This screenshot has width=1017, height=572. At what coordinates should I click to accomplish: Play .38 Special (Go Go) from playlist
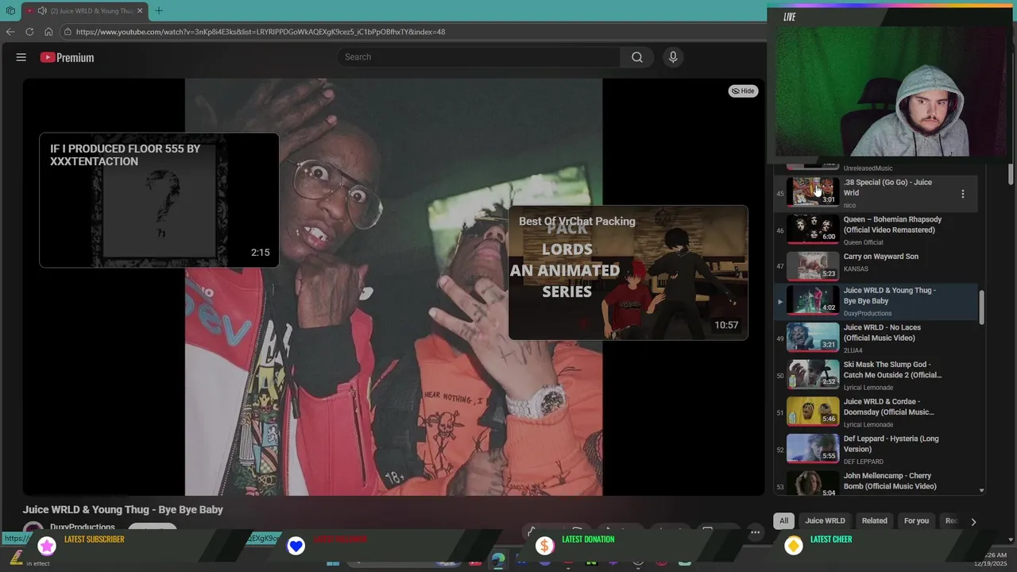coord(876,193)
